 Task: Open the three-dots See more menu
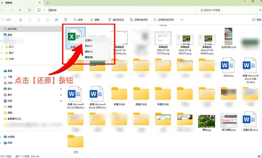coord(182,20)
